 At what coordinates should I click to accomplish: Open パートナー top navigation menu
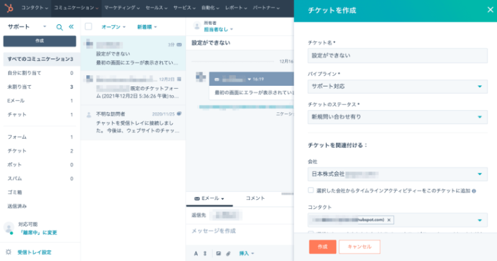[x=266, y=8]
